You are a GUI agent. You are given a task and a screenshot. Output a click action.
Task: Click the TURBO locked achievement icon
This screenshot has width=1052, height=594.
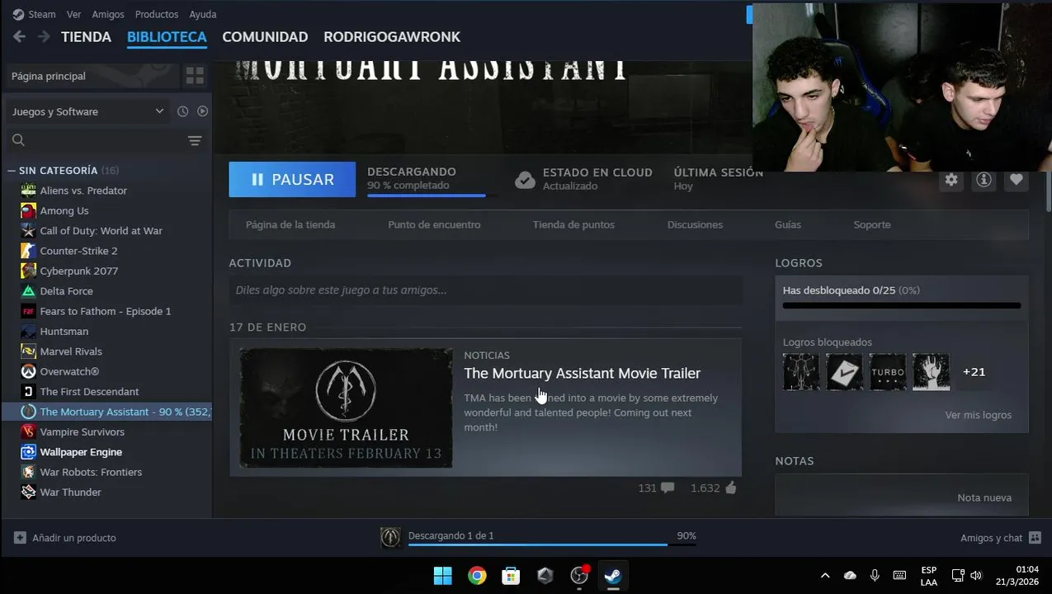(888, 372)
